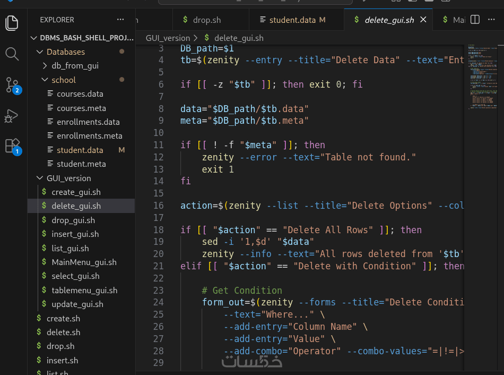Switch to the drop.sh tab

[206, 20]
